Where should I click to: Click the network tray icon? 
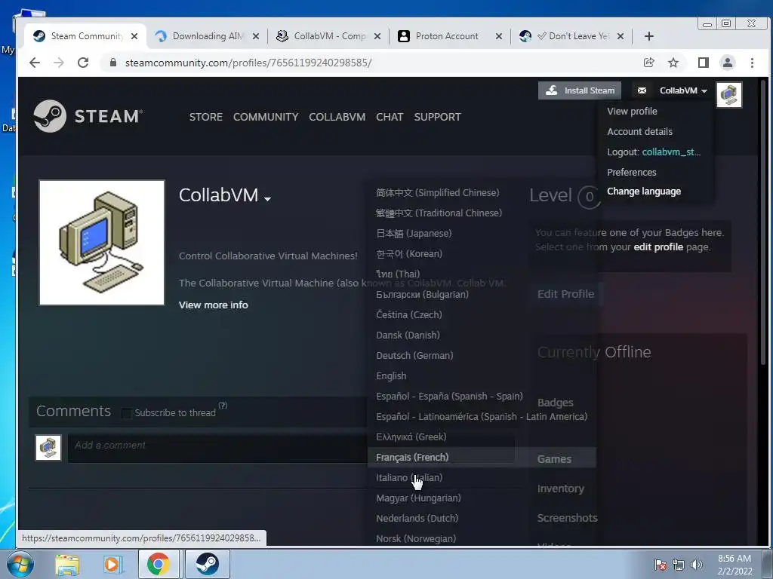[x=679, y=564]
